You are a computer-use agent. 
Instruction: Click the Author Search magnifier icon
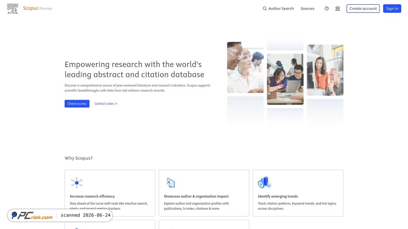264,9
